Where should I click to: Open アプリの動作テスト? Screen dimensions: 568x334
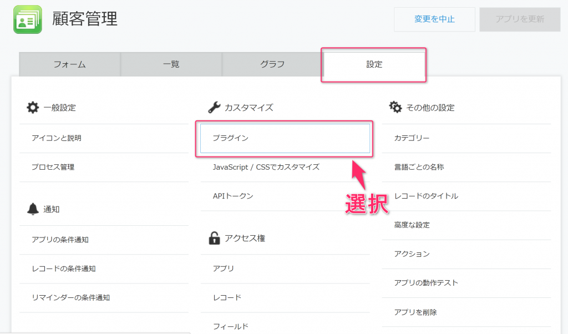[x=466, y=284]
